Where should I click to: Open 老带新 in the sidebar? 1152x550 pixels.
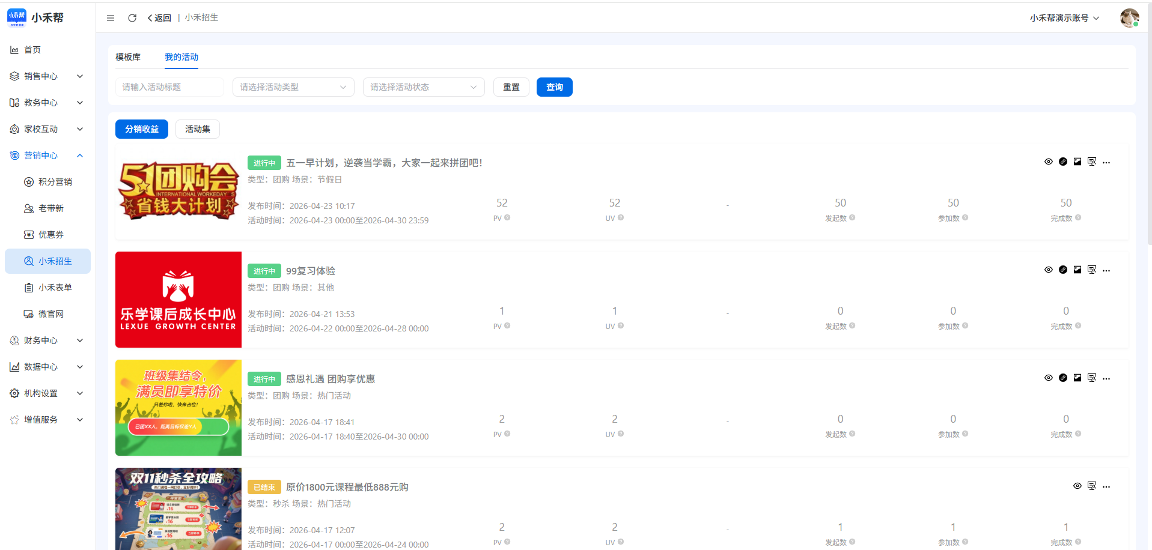click(x=51, y=208)
